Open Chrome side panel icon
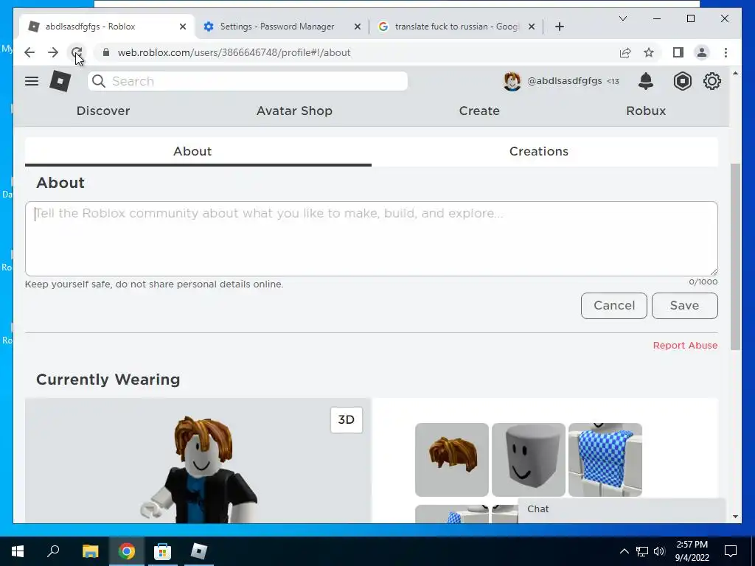The height and width of the screenshot is (566, 755). (678, 52)
